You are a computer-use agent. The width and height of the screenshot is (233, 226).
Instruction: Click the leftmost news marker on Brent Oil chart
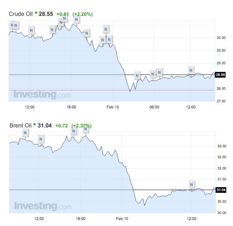pyautogui.click(x=25, y=133)
